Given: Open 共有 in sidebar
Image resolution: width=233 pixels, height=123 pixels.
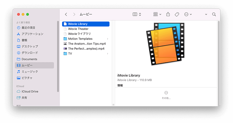Looking at the screenshot, I should (x=34, y=98).
